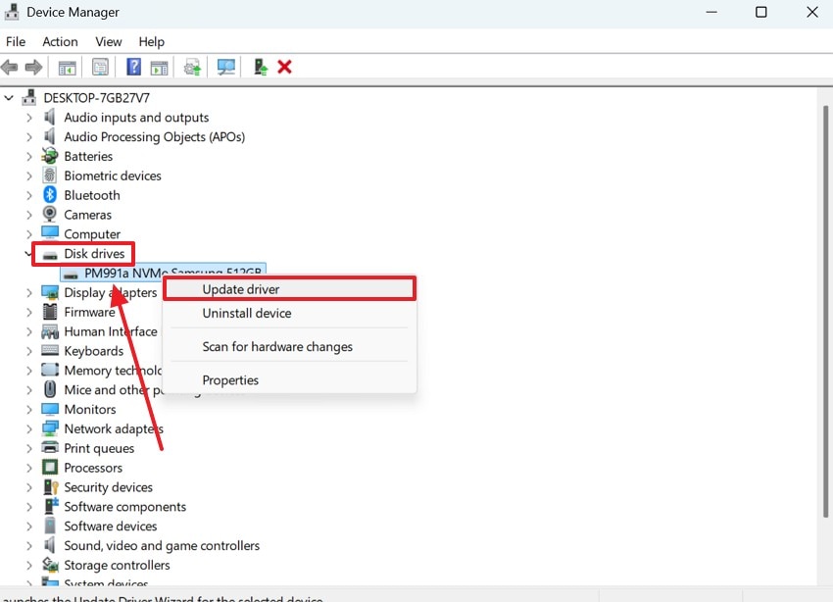This screenshot has height=602, width=833.
Task: Choose Properties from the context menu
Action: point(289,379)
